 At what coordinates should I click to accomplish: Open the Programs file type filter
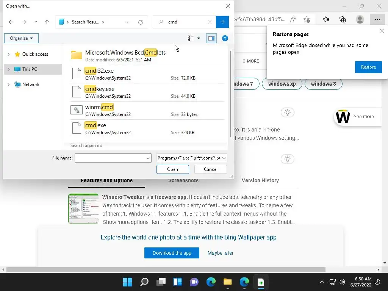point(191,158)
